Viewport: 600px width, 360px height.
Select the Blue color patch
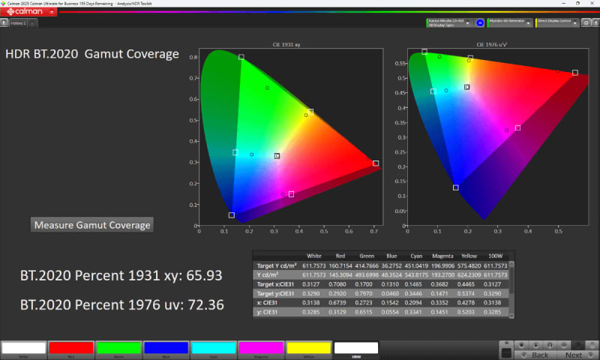(x=166, y=348)
